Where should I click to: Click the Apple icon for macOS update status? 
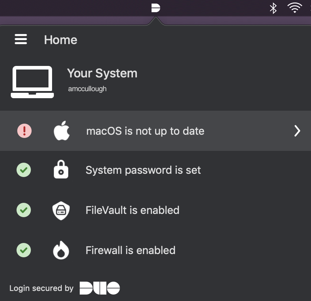[x=61, y=130]
